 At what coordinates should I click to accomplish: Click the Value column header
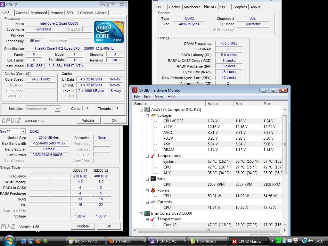(x=219, y=103)
